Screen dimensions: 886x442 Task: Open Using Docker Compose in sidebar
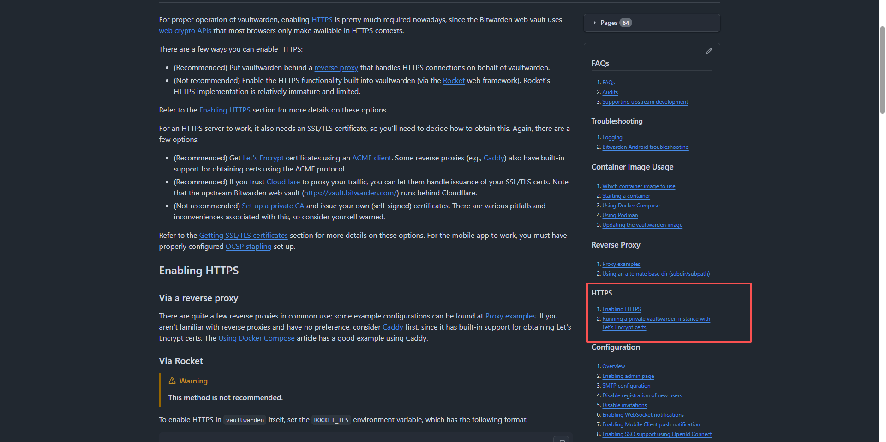(x=631, y=206)
